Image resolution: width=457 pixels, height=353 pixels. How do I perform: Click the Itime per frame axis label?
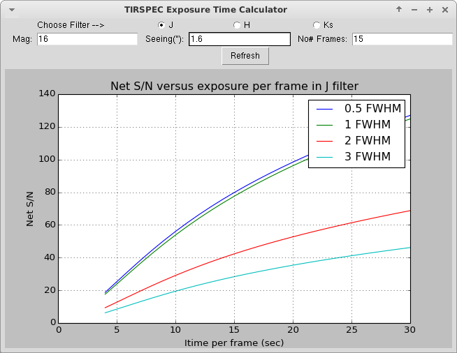[x=234, y=343]
